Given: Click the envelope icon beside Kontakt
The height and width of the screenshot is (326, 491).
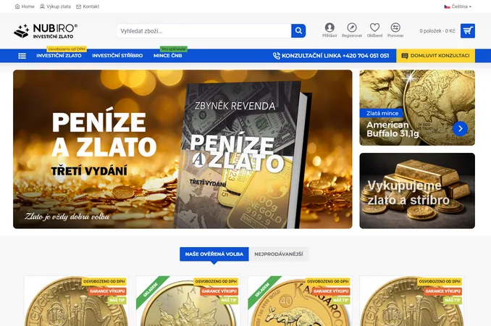Looking at the screenshot, I should click(79, 7).
